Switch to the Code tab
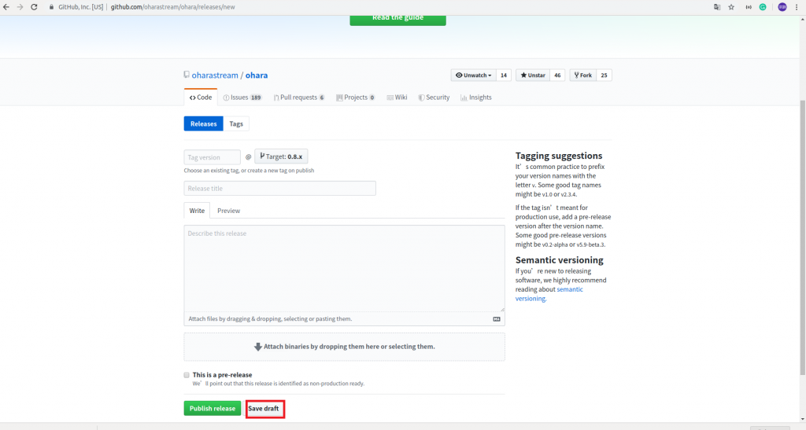The width and height of the screenshot is (806, 430). point(201,97)
